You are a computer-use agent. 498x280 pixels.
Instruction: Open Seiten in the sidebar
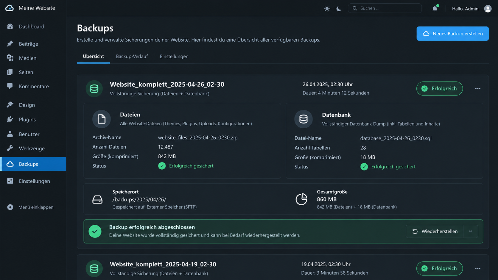[x=33, y=72]
